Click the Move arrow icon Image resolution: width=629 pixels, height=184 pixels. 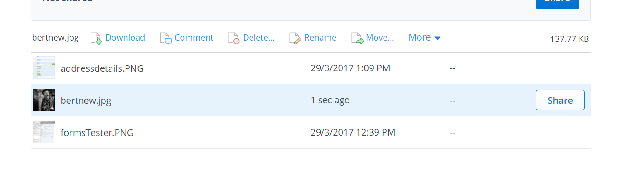[x=357, y=38]
